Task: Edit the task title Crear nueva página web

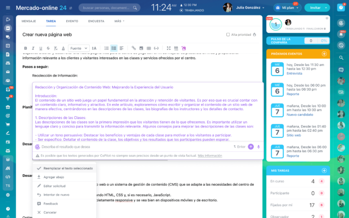Action: pos(47,35)
